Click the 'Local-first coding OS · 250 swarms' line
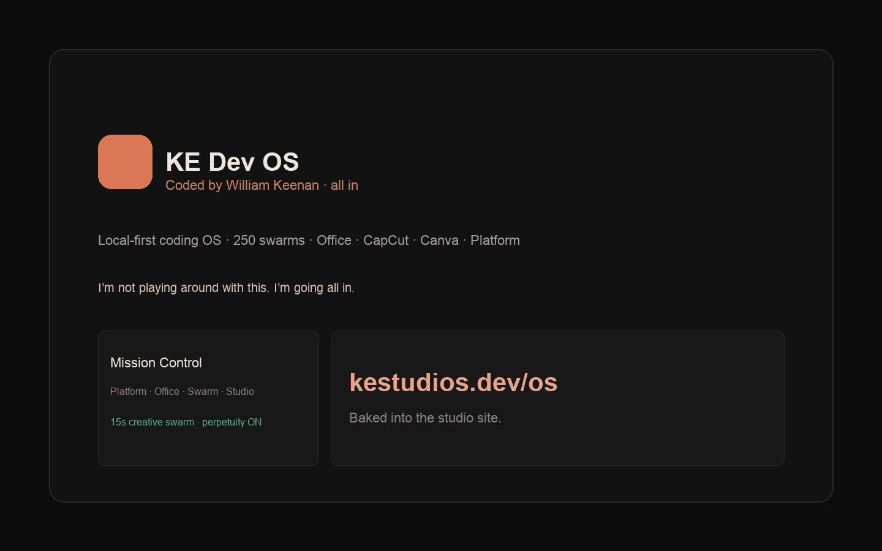The width and height of the screenshot is (882, 551). (x=309, y=240)
